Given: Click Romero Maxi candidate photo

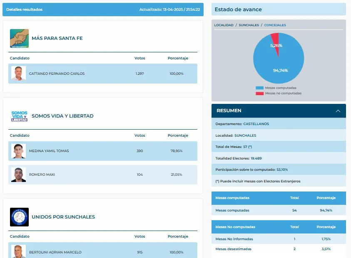Looking at the screenshot, I should click(x=18, y=175).
